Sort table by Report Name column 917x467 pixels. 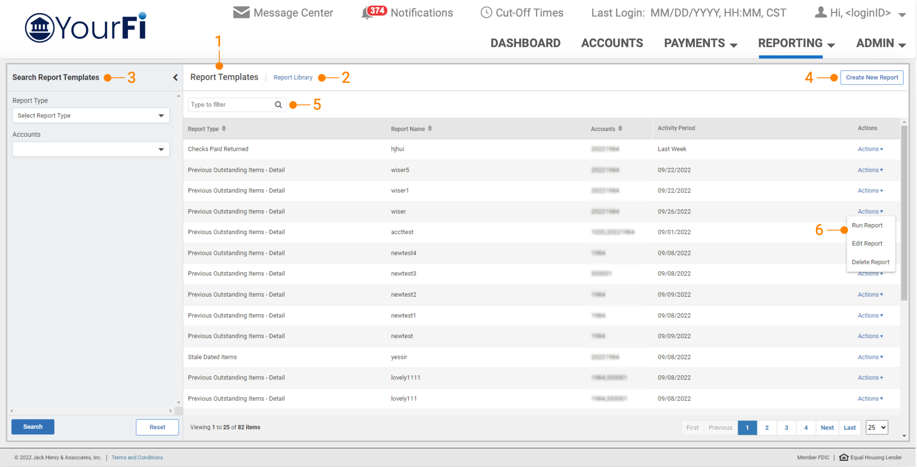click(x=430, y=128)
